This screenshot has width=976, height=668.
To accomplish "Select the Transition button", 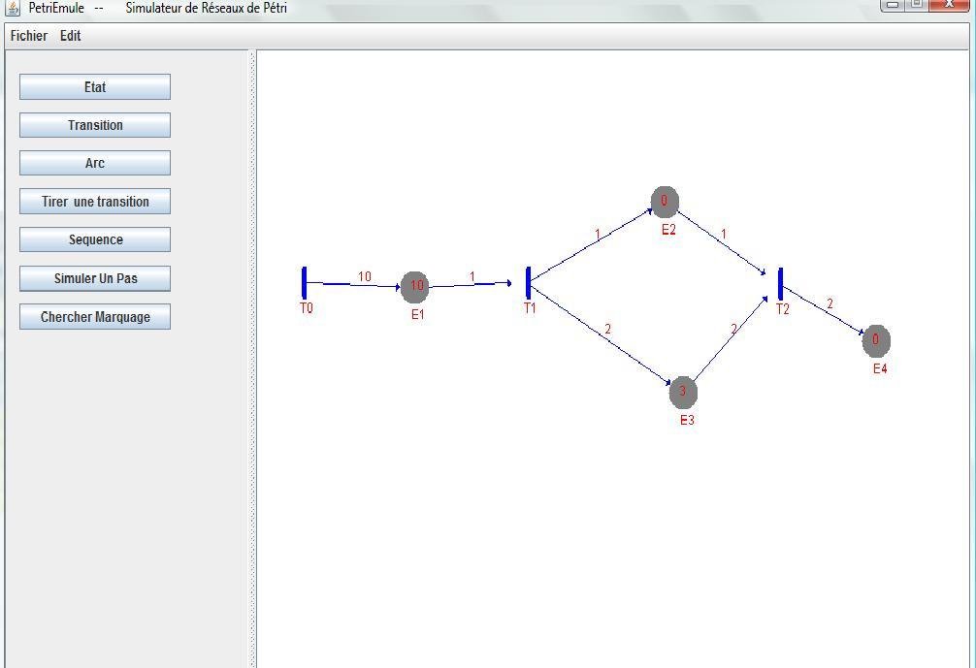I will (x=95, y=125).
